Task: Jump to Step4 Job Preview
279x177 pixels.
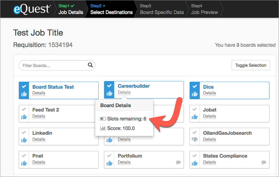Action: pos(205,9)
